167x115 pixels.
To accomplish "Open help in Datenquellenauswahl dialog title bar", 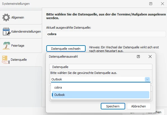I will pyautogui.click(x=138, y=57).
